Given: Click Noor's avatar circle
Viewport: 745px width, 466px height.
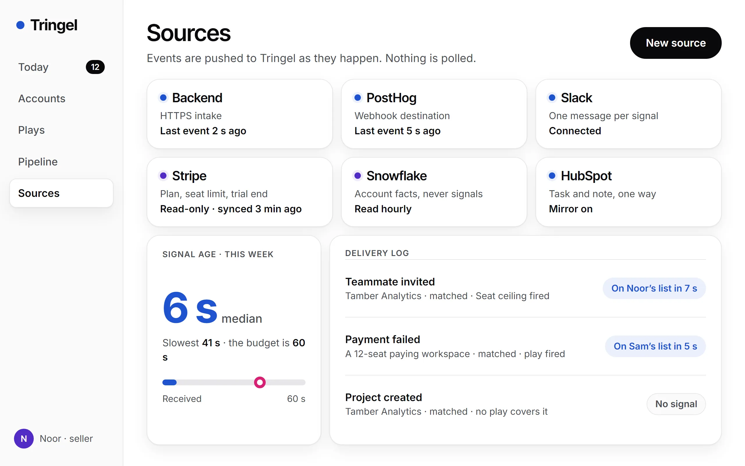Looking at the screenshot, I should click(24, 438).
